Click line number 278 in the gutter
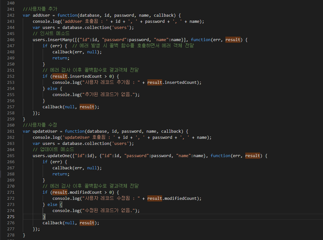The height and width of the screenshot is (240, 323). click(x=11, y=235)
